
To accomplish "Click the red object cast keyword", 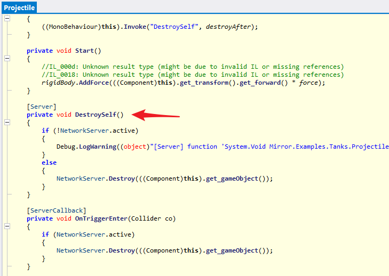I will [134, 147].
